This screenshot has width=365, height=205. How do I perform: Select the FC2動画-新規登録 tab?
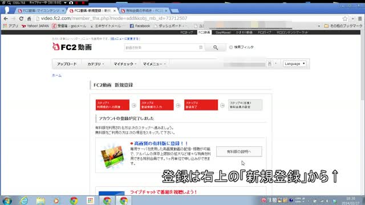pyautogui.click(x=92, y=11)
